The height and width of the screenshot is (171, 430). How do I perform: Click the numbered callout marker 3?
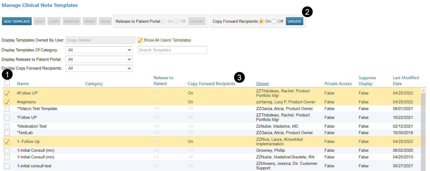click(x=239, y=78)
